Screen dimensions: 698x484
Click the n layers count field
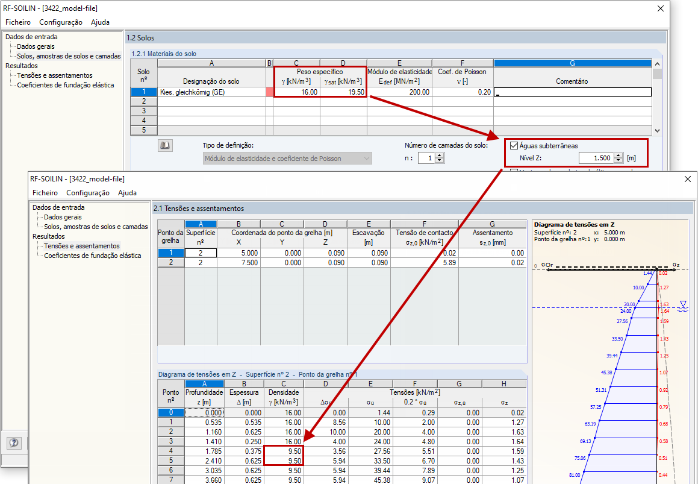point(427,158)
